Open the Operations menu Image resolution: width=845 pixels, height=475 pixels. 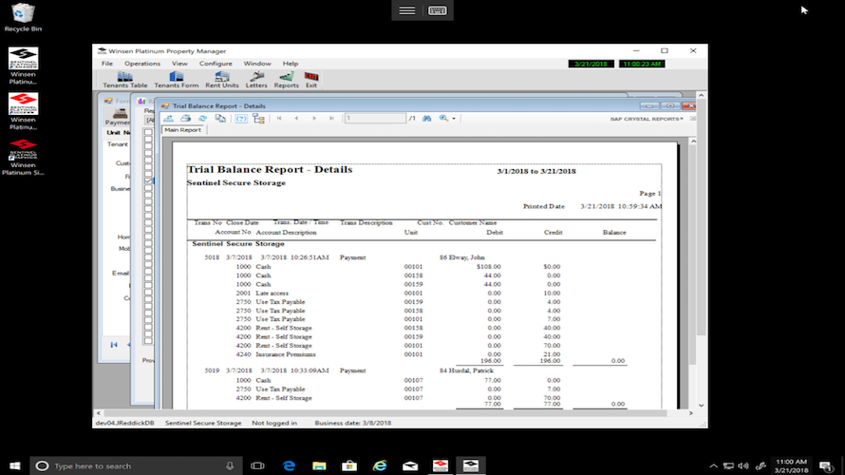pos(142,64)
